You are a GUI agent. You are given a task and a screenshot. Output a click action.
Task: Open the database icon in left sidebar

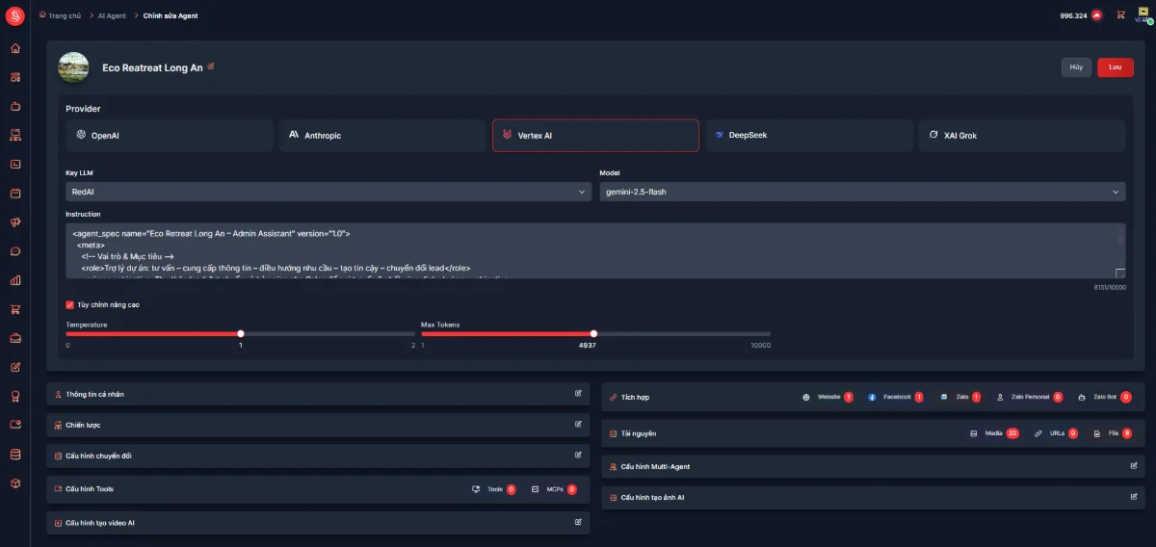click(x=15, y=454)
